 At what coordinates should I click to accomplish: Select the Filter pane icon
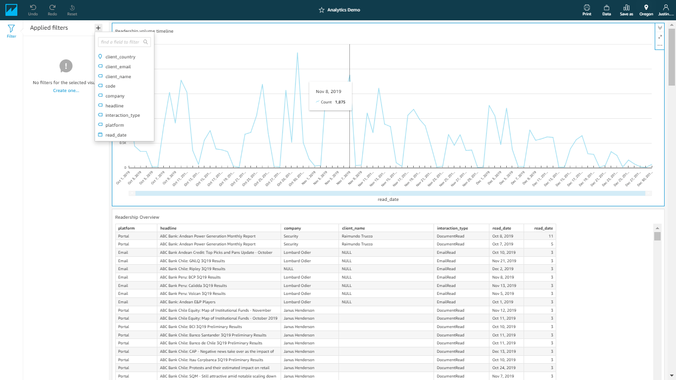11,30
